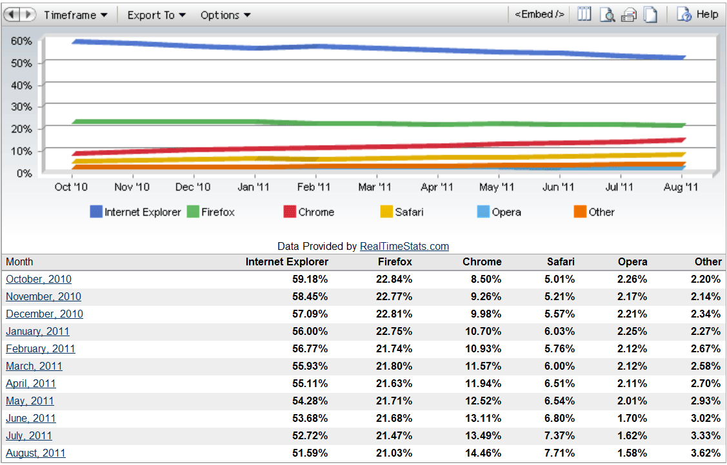727x465 pixels.
Task: Expand the Options dropdown
Action: [225, 15]
